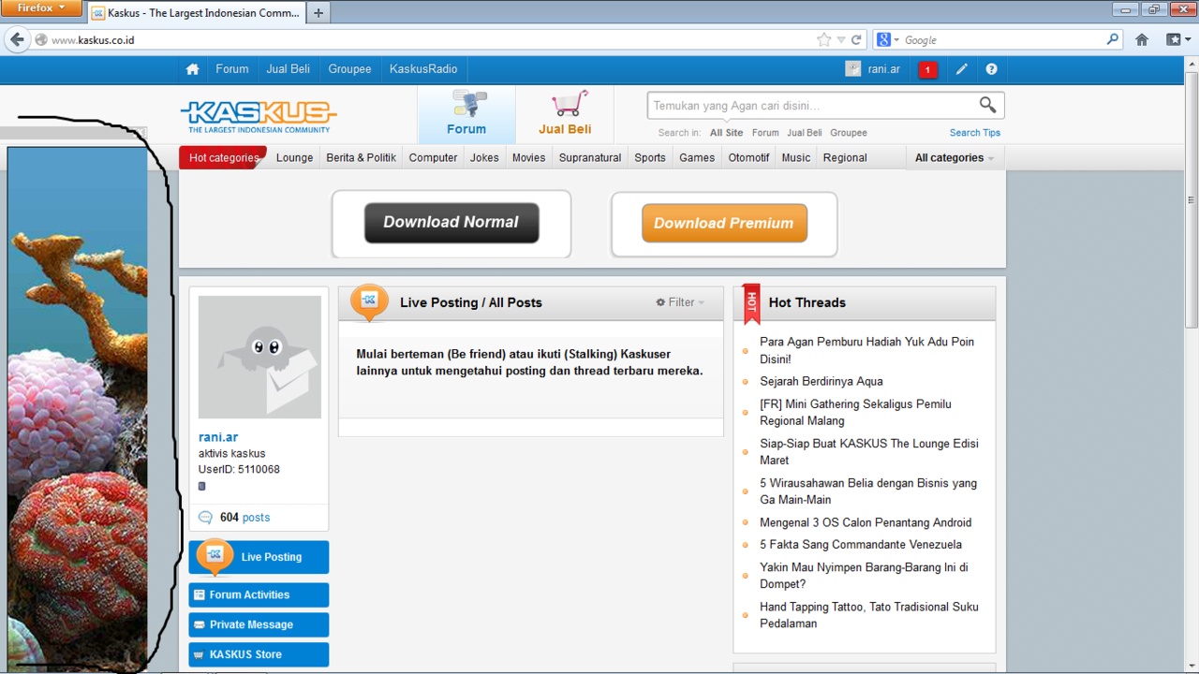Click the pencil create-post icon
This screenshot has height=674, width=1199.
(x=962, y=69)
